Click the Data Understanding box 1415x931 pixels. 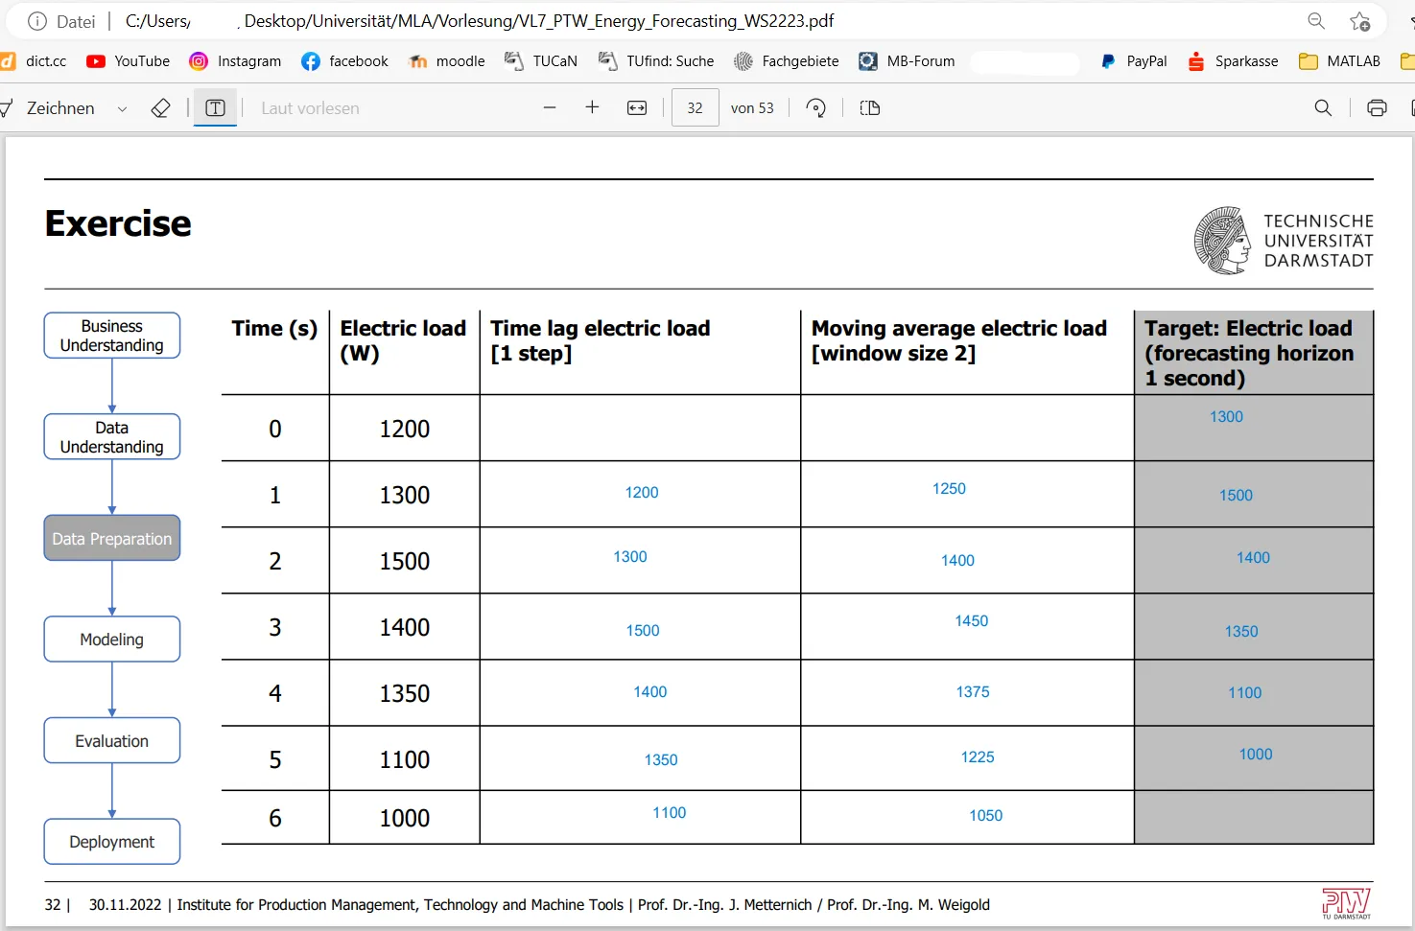click(x=112, y=437)
